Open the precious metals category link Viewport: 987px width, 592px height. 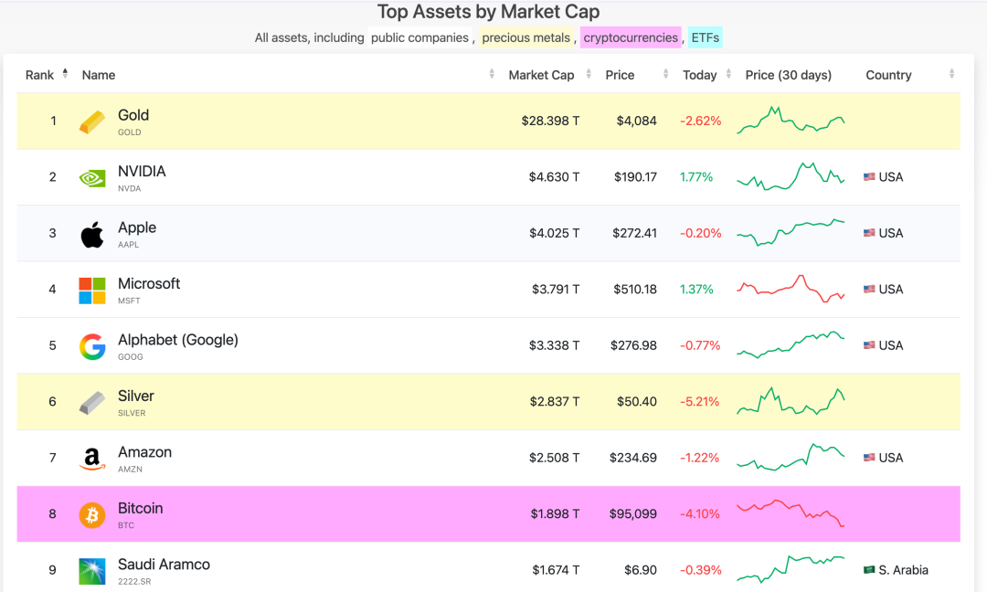click(x=525, y=37)
